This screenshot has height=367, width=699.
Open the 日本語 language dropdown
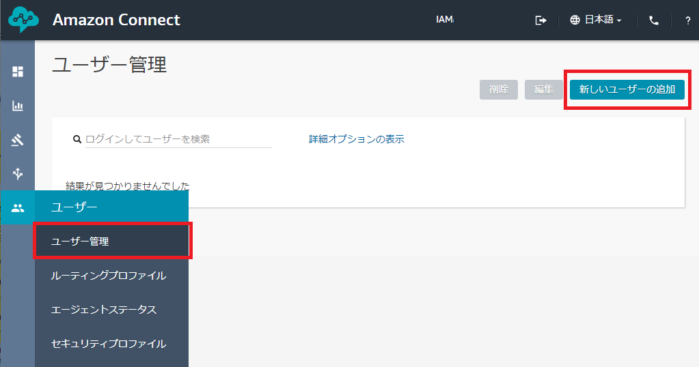coord(596,20)
